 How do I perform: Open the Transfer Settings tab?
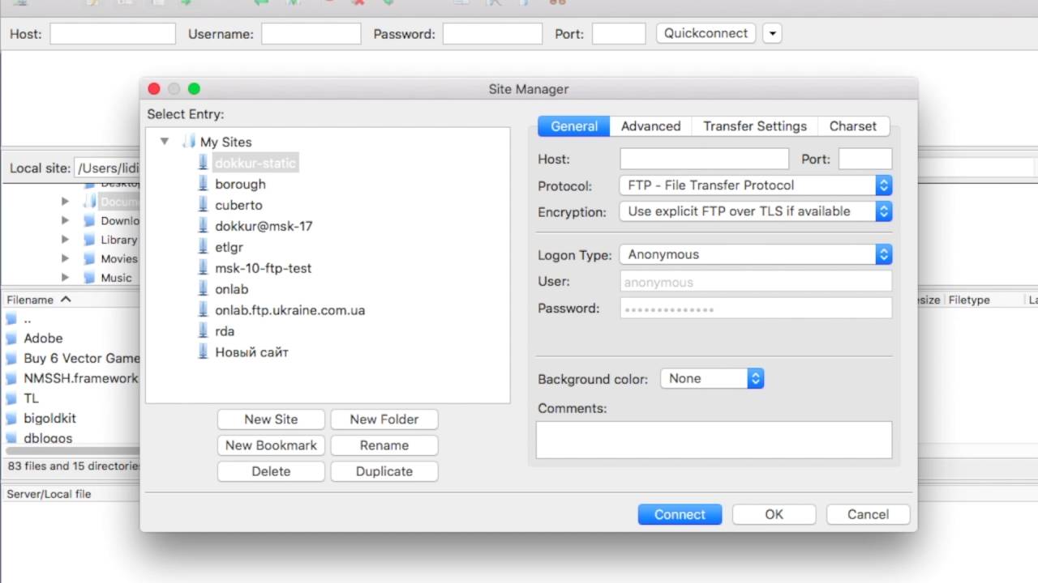pyautogui.click(x=755, y=126)
